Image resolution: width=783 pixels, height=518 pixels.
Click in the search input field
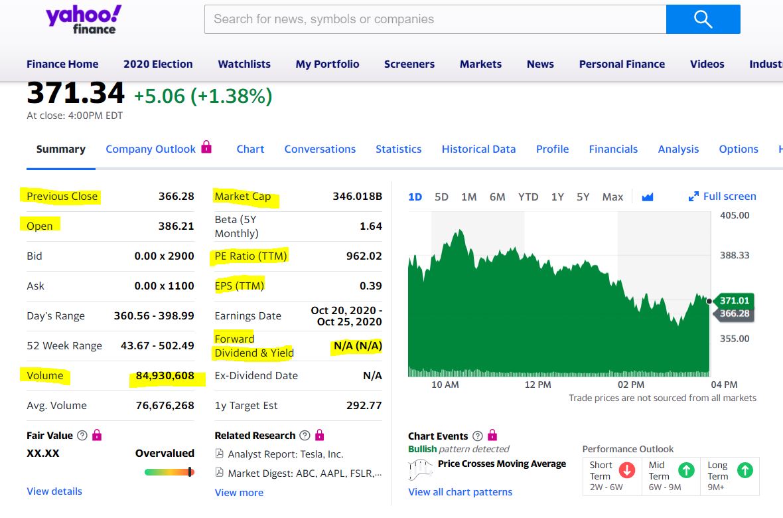[435, 19]
